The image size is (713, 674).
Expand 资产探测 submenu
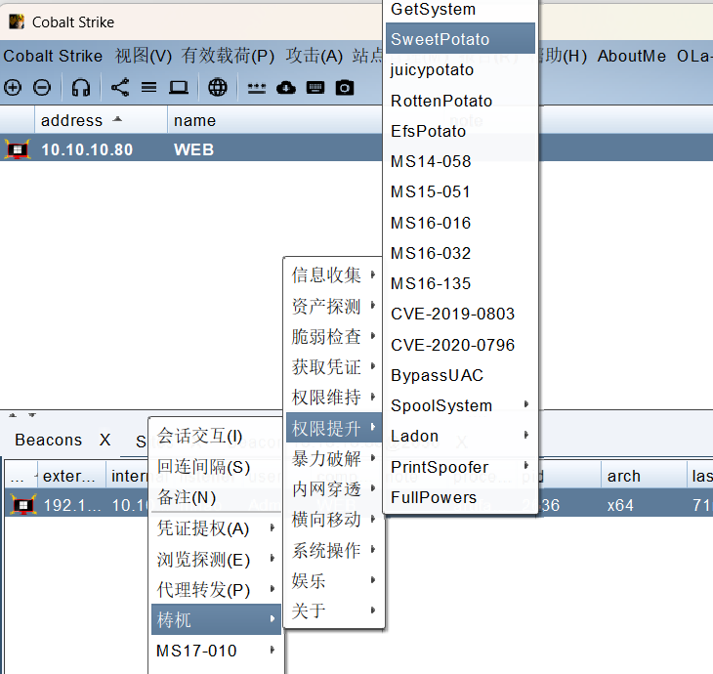[334, 306]
